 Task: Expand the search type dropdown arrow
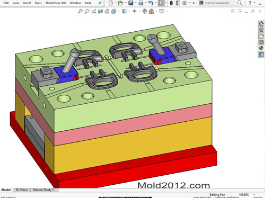point(244,3)
